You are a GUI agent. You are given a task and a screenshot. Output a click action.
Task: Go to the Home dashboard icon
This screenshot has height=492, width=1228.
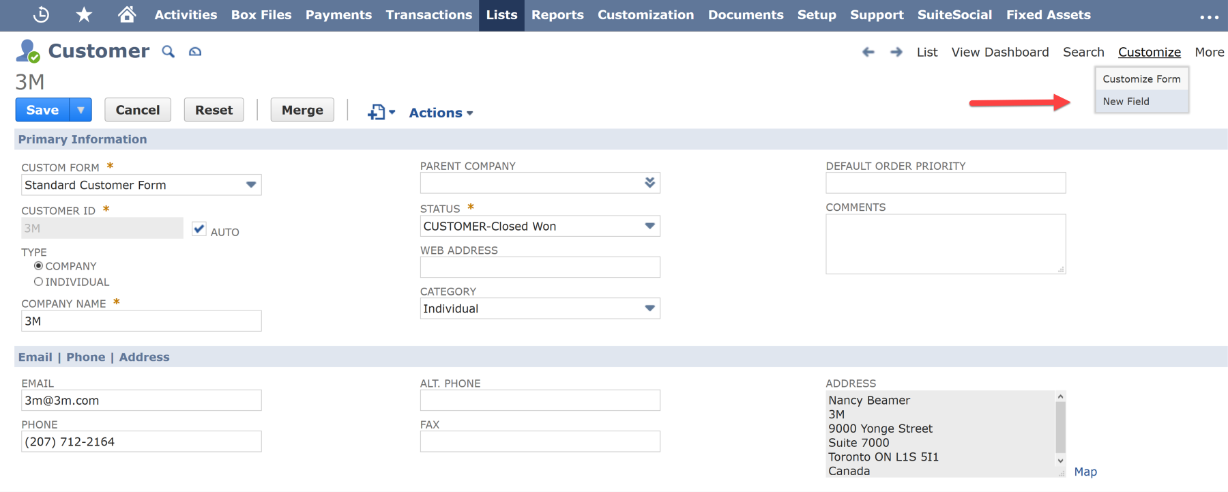[x=127, y=14]
